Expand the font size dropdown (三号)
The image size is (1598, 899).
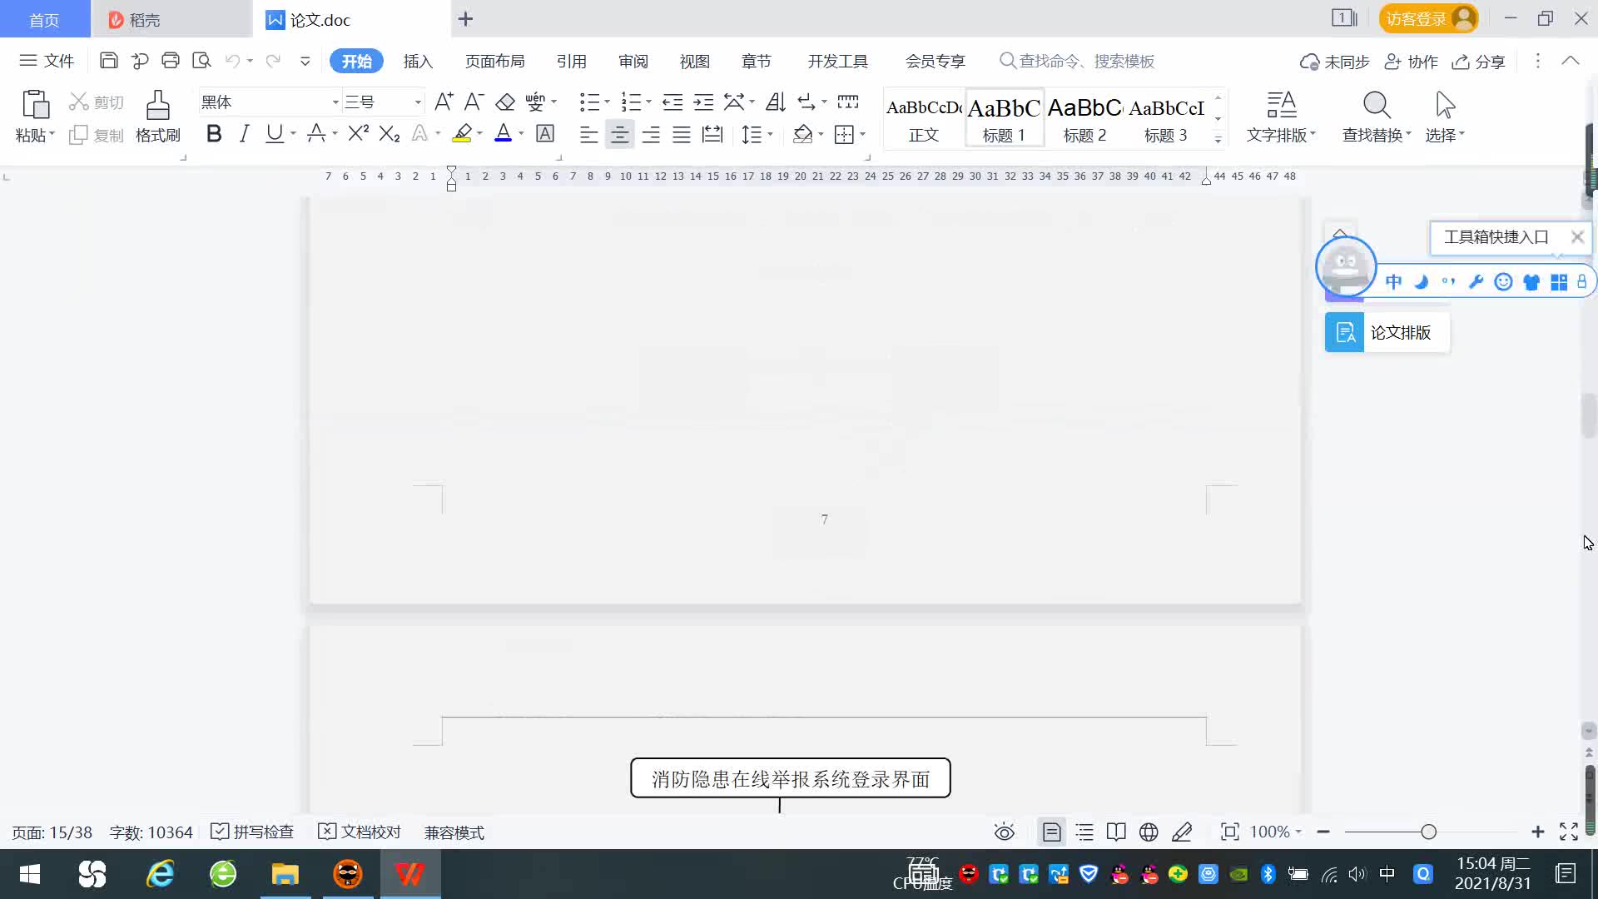[418, 102]
